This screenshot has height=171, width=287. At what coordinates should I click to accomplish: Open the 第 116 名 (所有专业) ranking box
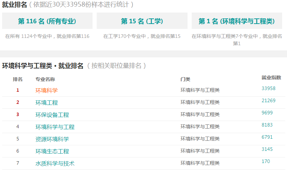tap(47, 21)
